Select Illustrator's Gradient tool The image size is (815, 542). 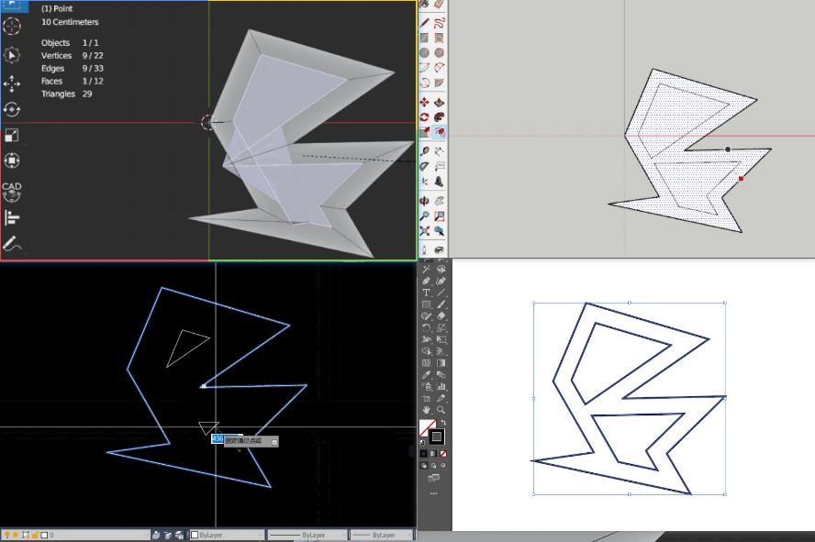(441, 363)
